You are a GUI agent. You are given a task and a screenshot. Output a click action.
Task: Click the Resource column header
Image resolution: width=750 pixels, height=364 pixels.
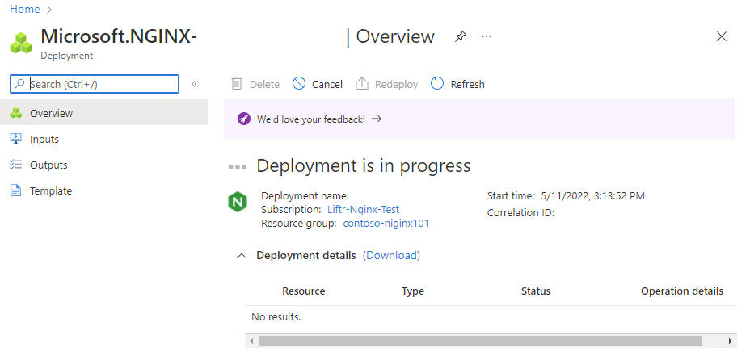304,291
